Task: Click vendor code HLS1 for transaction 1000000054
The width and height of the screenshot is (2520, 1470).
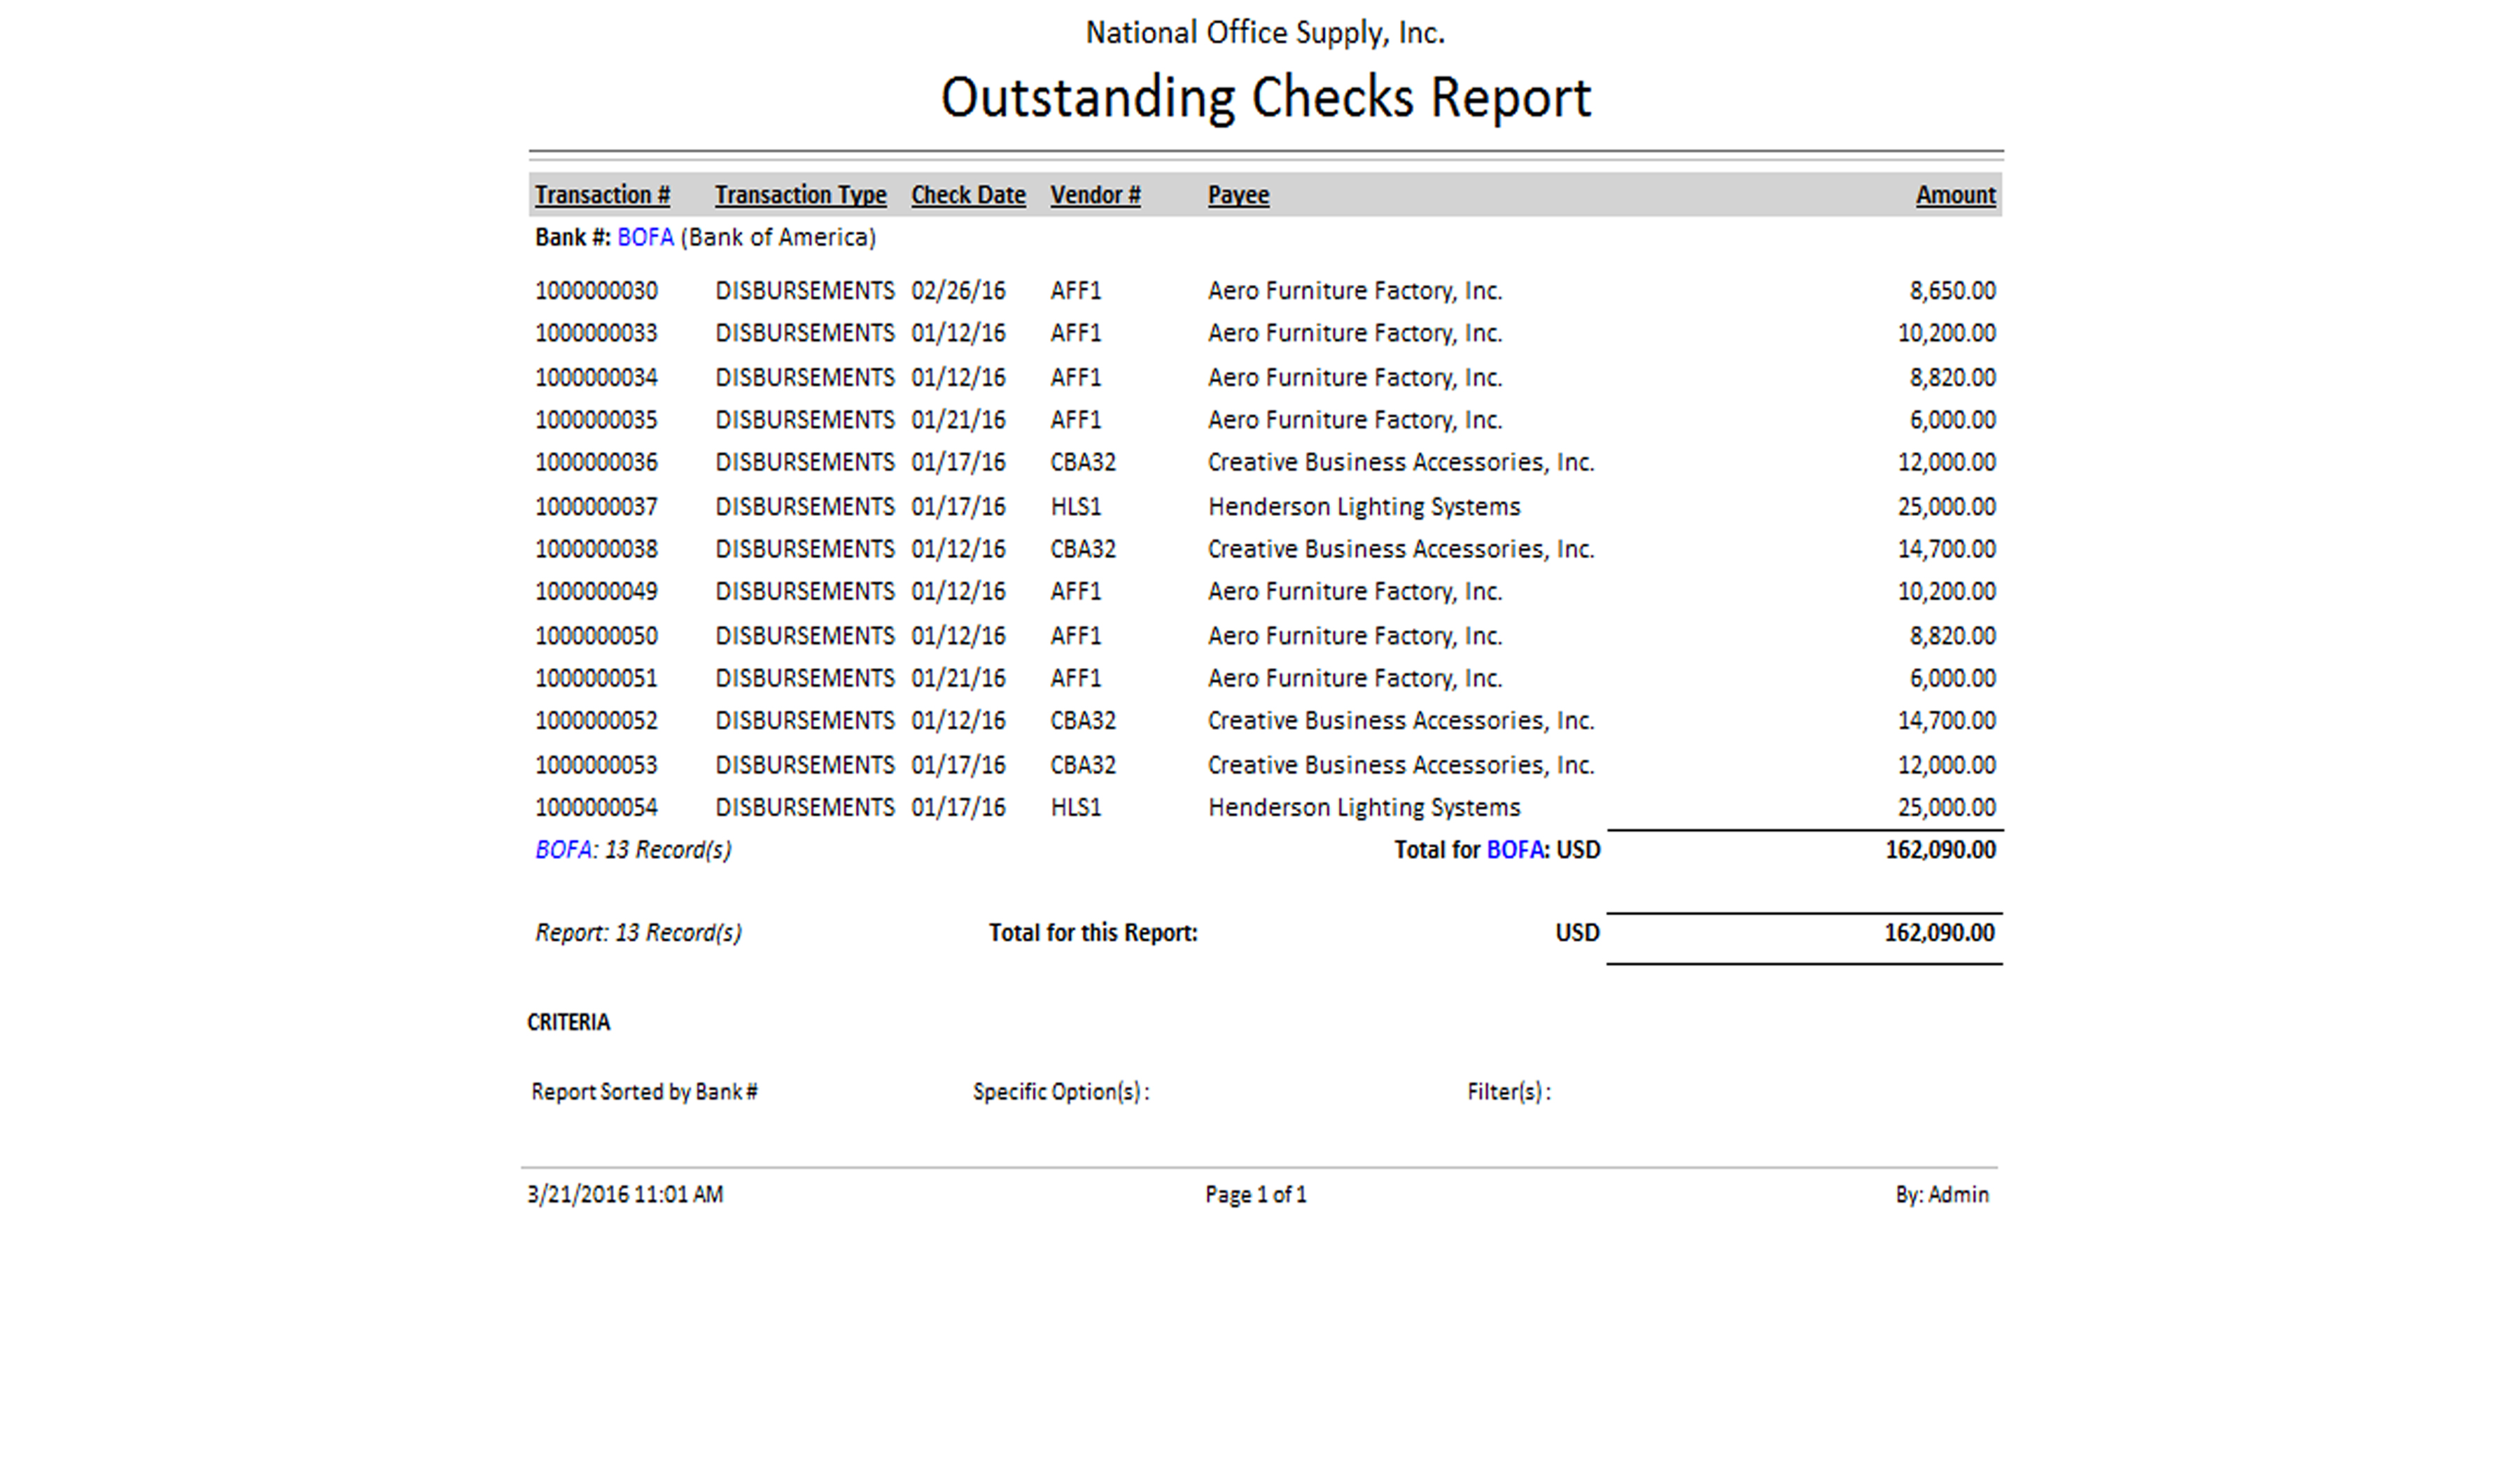Action: (1075, 808)
